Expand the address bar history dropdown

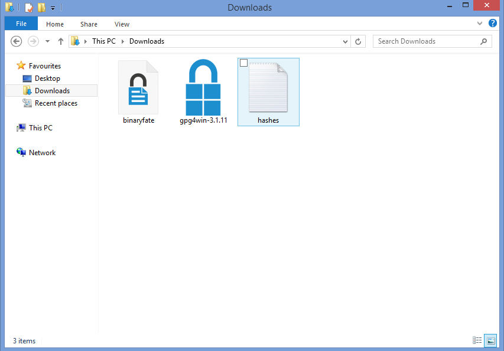tap(344, 41)
